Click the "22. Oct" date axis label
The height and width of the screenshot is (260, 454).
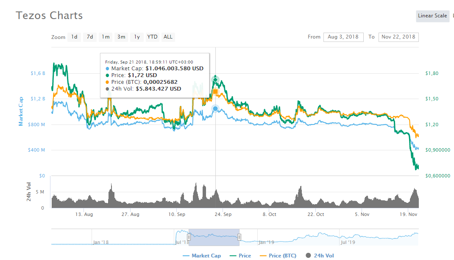pyautogui.click(x=316, y=215)
